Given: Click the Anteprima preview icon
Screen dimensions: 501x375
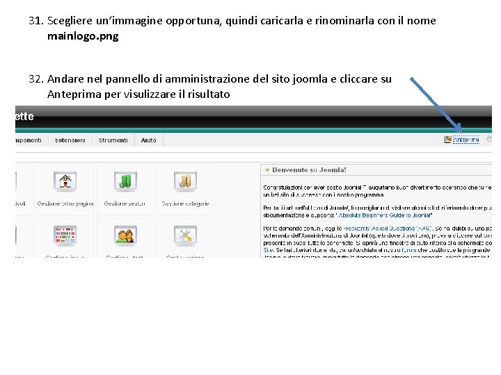Looking at the screenshot, I should coord(447,140).
